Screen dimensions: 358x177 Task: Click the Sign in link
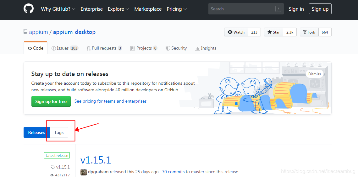pyautogui.click(x=296, y=9)
